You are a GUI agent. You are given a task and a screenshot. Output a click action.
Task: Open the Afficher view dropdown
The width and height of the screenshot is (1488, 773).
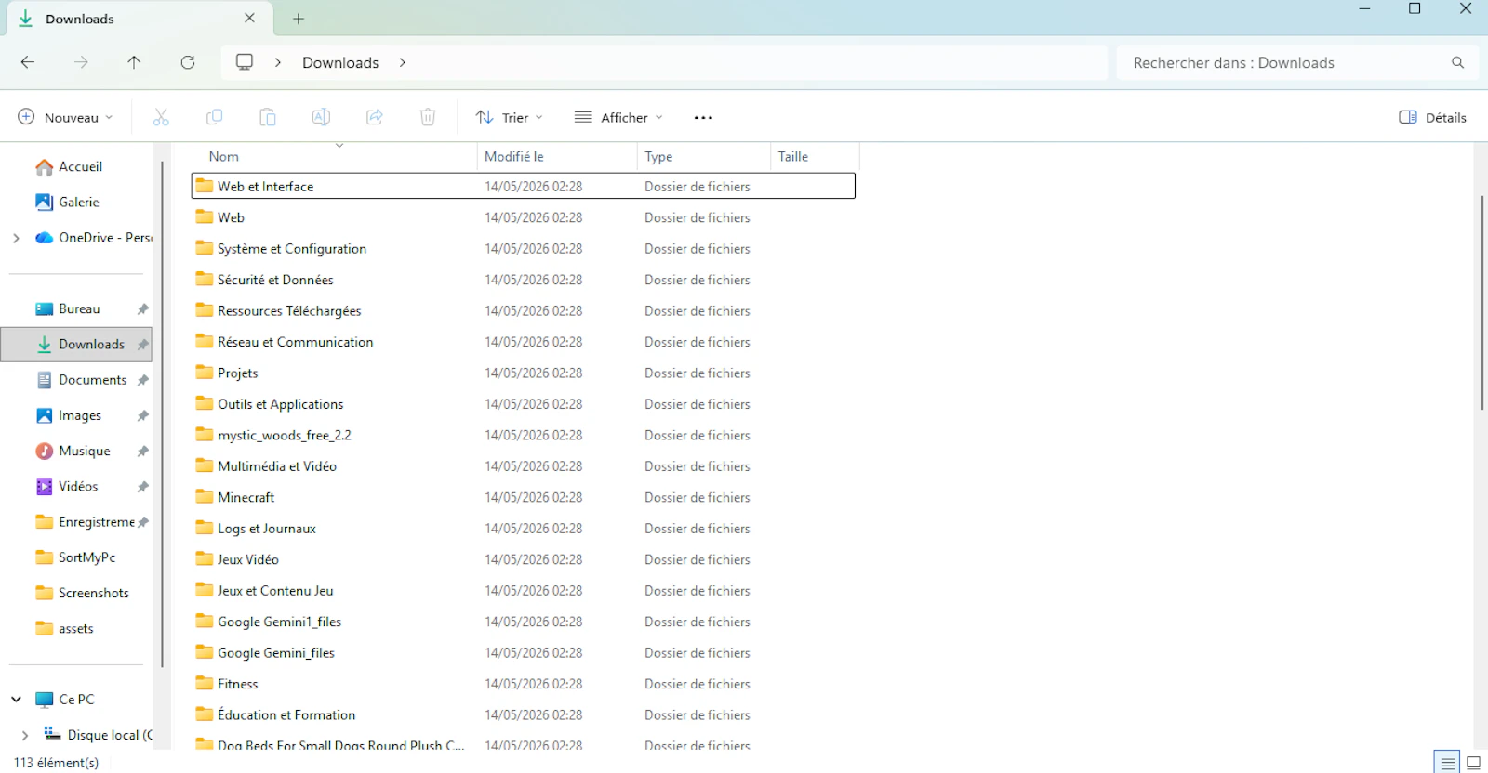[618, 117]
